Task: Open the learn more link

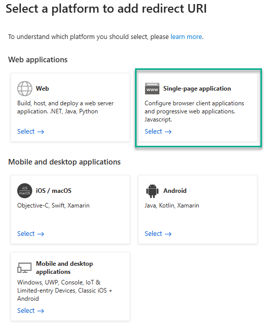Action: point(186,36)
